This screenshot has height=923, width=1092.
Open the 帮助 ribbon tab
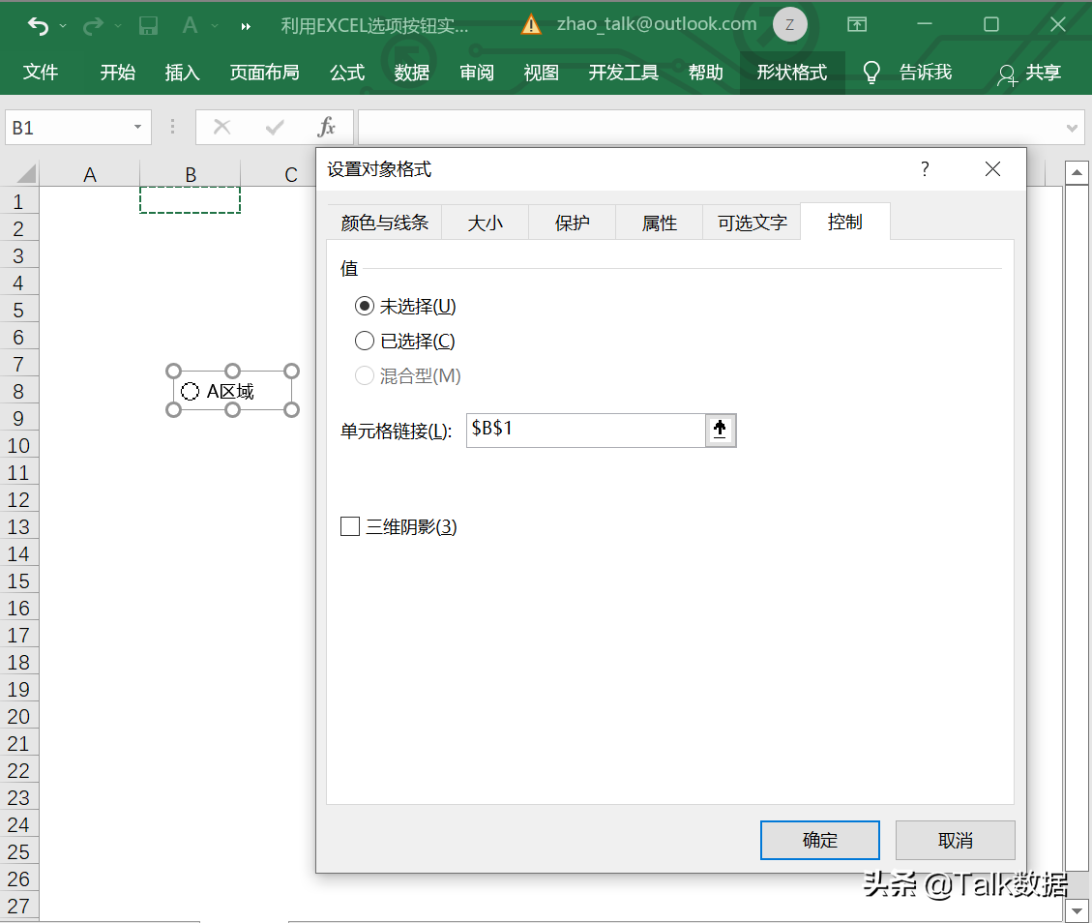pos(705,73)
